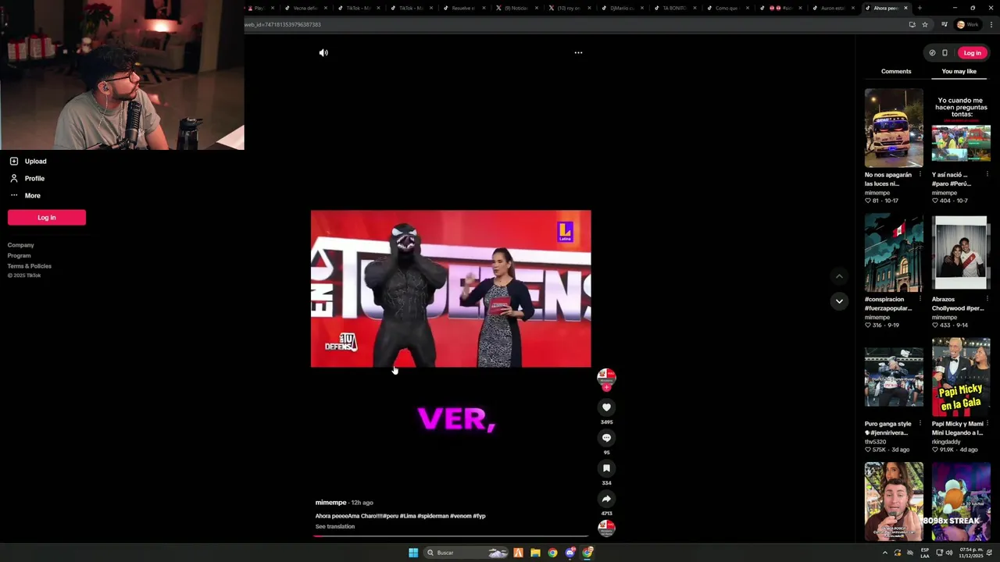Follow mimempe via avatar plus button
Viewport: 1000px width, 562px height.
pyautogui.click(x=606, y=387)
